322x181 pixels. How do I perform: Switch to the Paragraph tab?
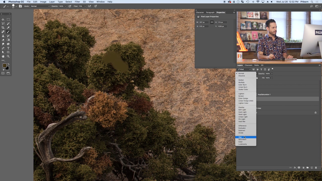[x=210, y=13]
